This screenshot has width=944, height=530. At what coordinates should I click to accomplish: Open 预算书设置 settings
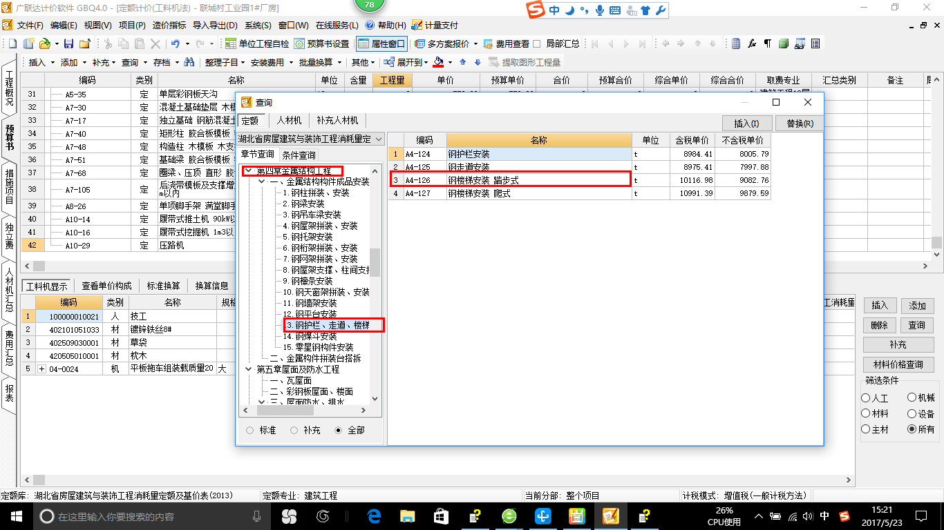point(322,43)
